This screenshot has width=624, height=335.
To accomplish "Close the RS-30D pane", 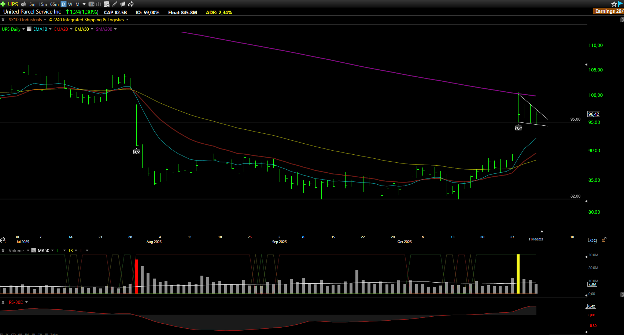I will pyautogui.click(x=3, y=302).
